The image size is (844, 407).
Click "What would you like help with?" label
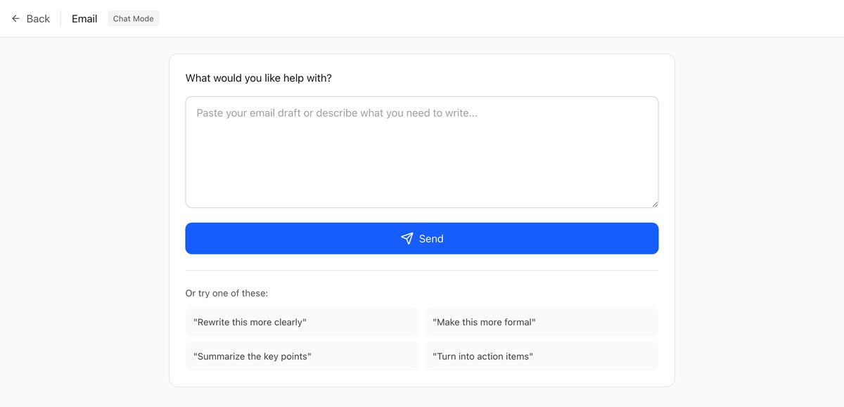[259, 78]
